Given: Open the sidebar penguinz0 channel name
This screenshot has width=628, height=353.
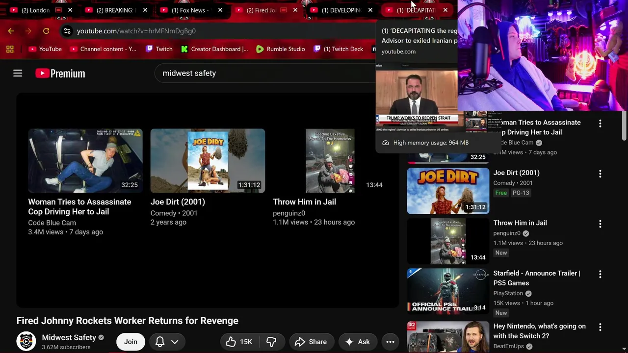Looking at the screenshot, I should point(507,233).
